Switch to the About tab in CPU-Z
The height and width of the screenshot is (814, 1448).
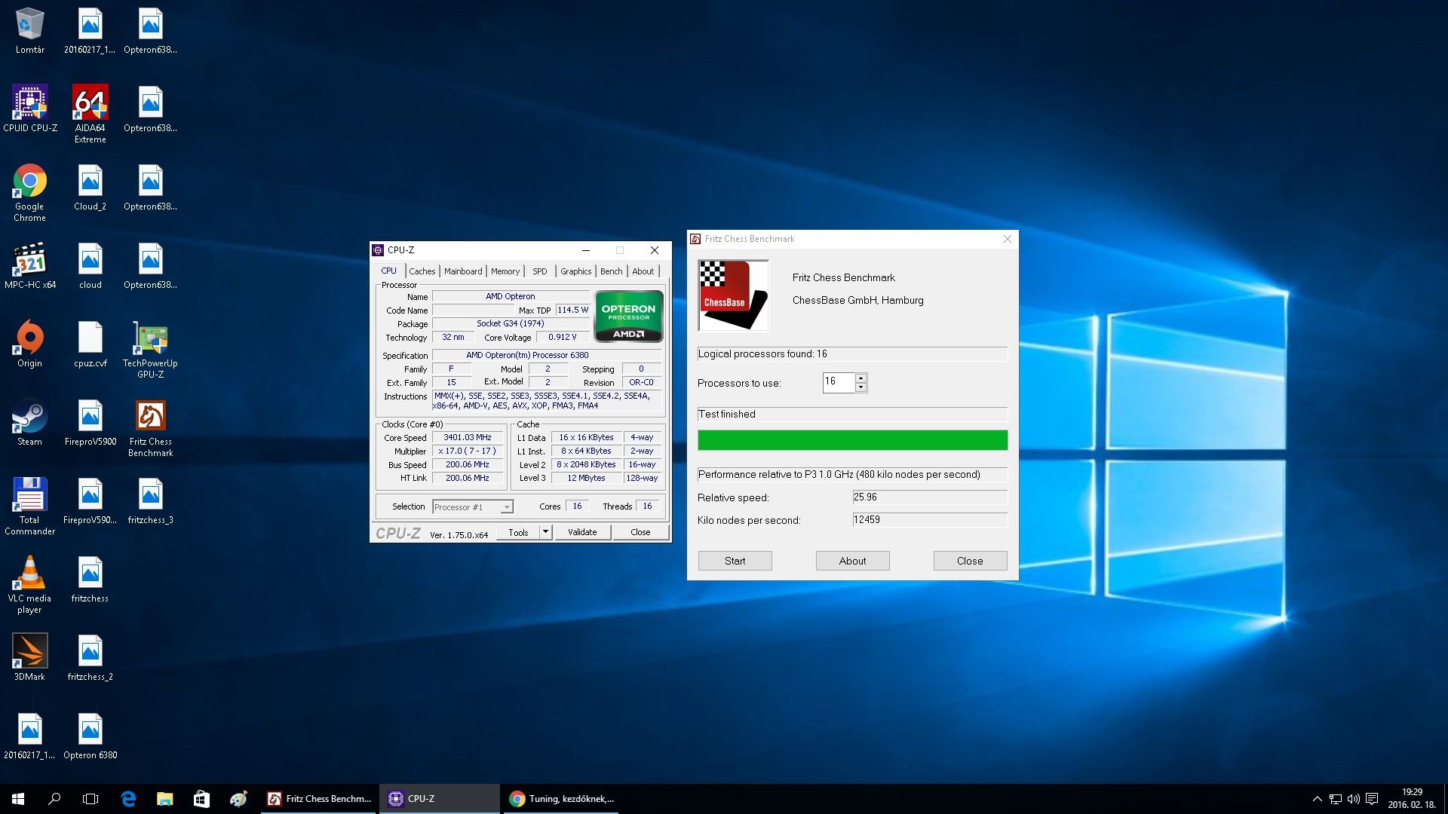click(643, 271)
